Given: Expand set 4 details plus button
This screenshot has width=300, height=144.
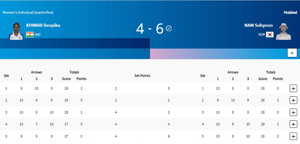Looking at the screenshot, I should pos(293,124).
